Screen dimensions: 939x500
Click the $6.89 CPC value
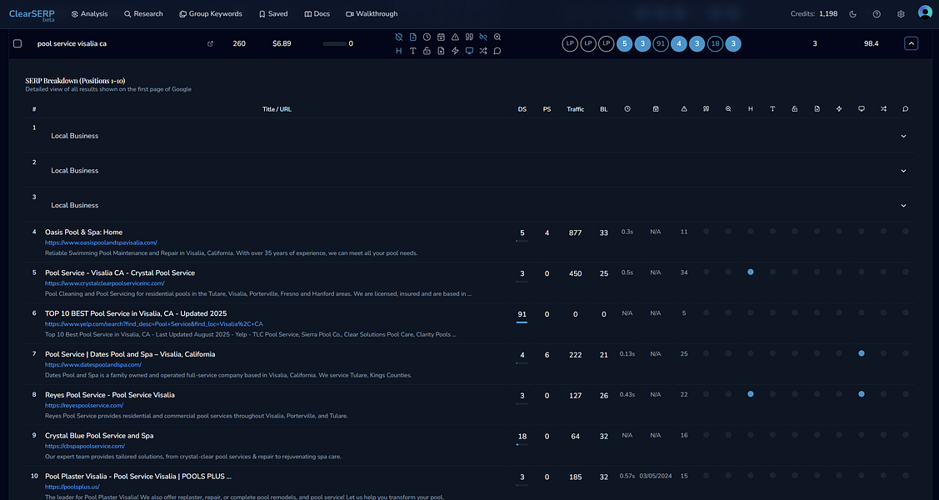[x=282, y=43]
